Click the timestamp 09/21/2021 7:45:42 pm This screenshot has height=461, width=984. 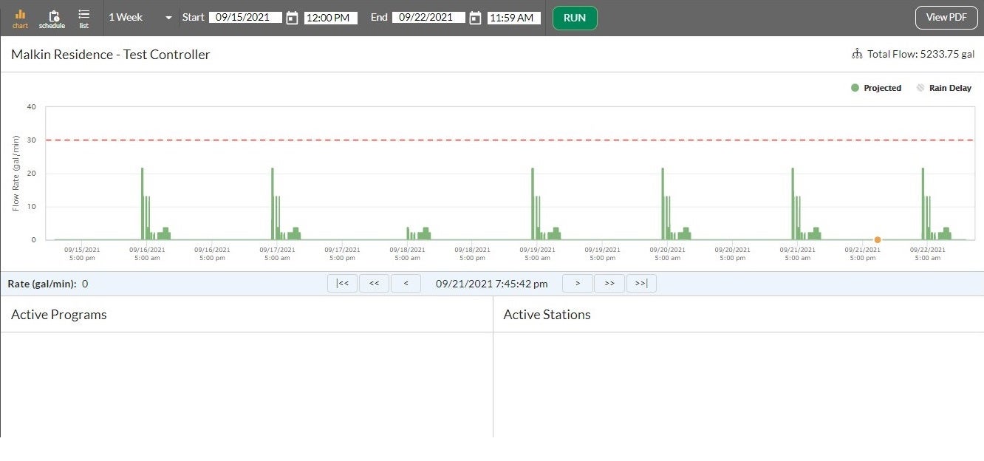pyautogui.click(x=492, y=284)
